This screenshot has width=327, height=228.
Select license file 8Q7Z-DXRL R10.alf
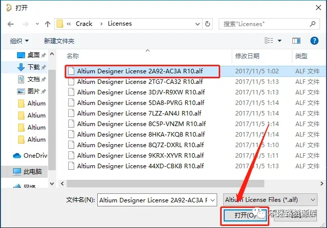tap(140, 145)
